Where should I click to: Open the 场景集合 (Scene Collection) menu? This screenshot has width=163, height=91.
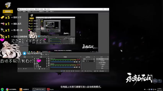pos(42,12)
